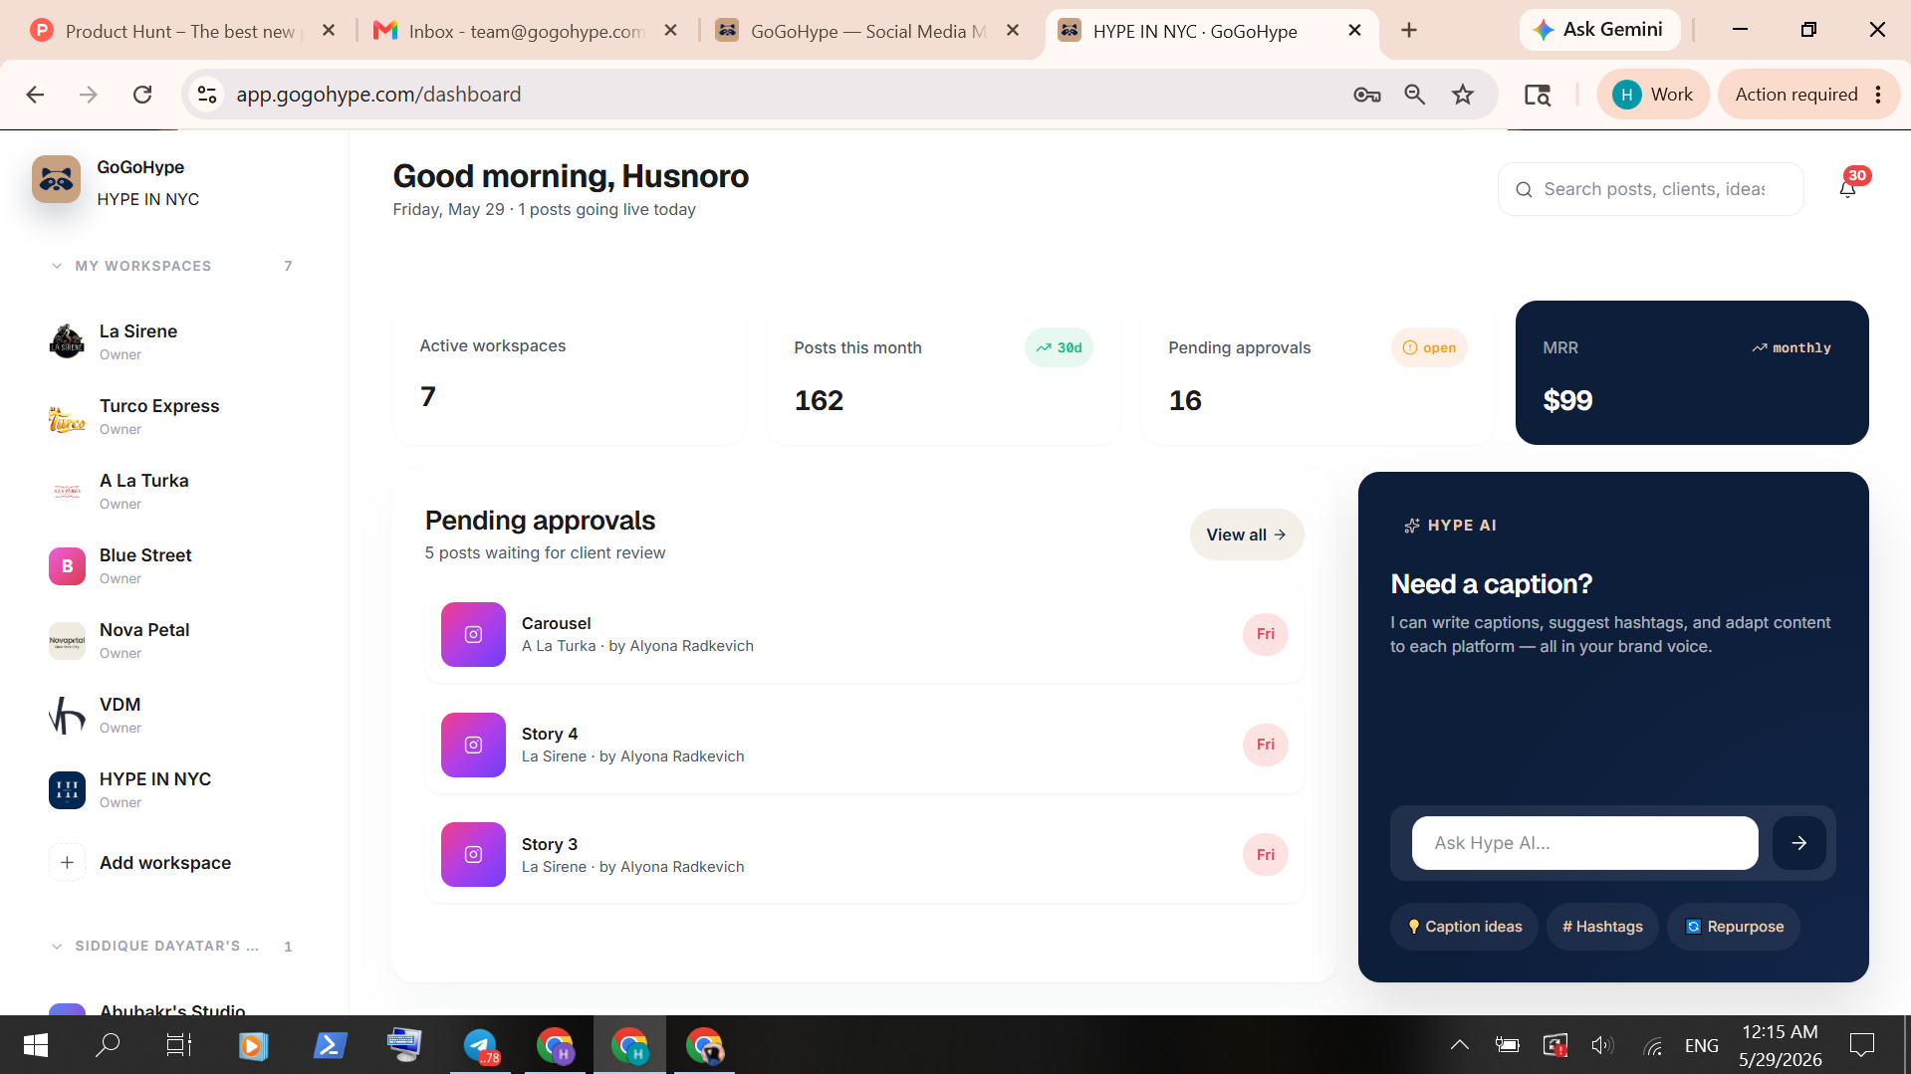Close the Product Hunt tab

[x=329, y=31]
